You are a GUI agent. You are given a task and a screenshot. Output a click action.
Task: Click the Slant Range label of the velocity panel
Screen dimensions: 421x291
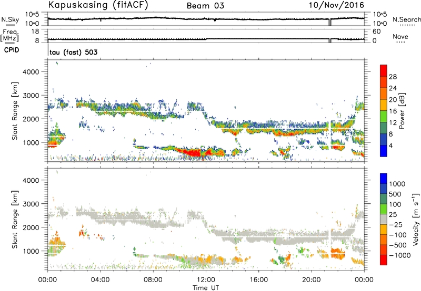pos(15,219)
